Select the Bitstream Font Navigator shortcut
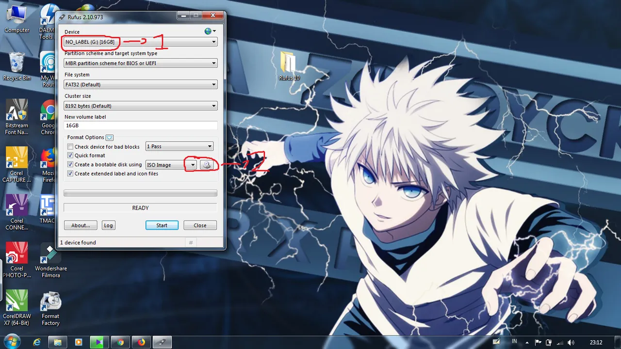The height and width of the screenshot is (349, 621). pos(17,117)
